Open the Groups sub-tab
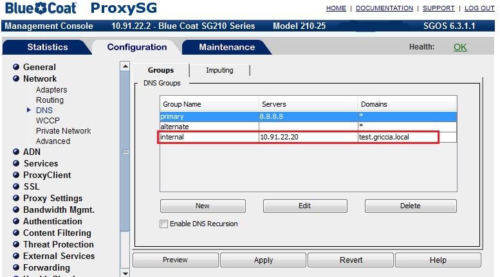The width and height of the screenshot is (500, 277). [x=161, y=70]
